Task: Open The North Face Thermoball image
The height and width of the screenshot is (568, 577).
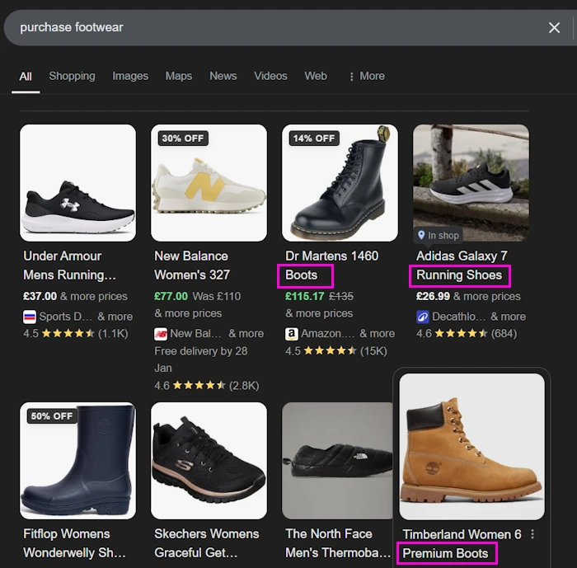Action: tap(337, 461)
